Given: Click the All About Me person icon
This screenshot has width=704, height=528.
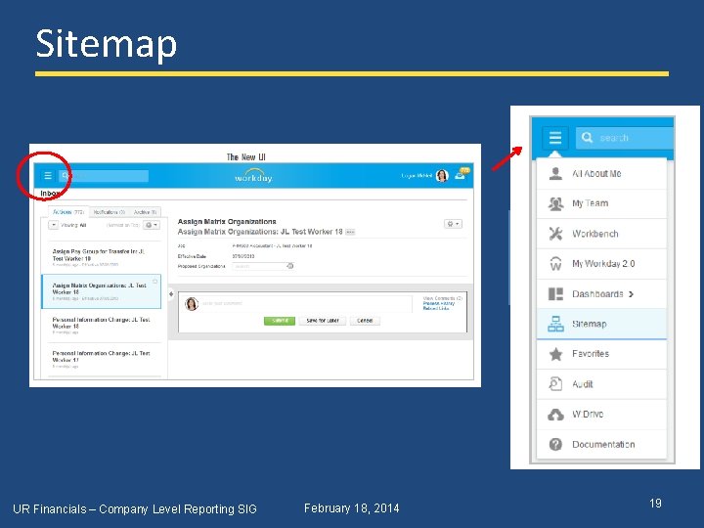Looking at the screenshot, I should [x=555, y=174].
